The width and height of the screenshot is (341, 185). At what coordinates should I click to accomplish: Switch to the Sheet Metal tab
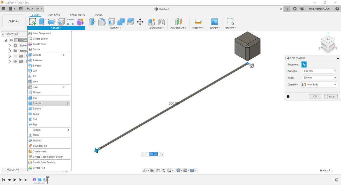pos(78,15)
